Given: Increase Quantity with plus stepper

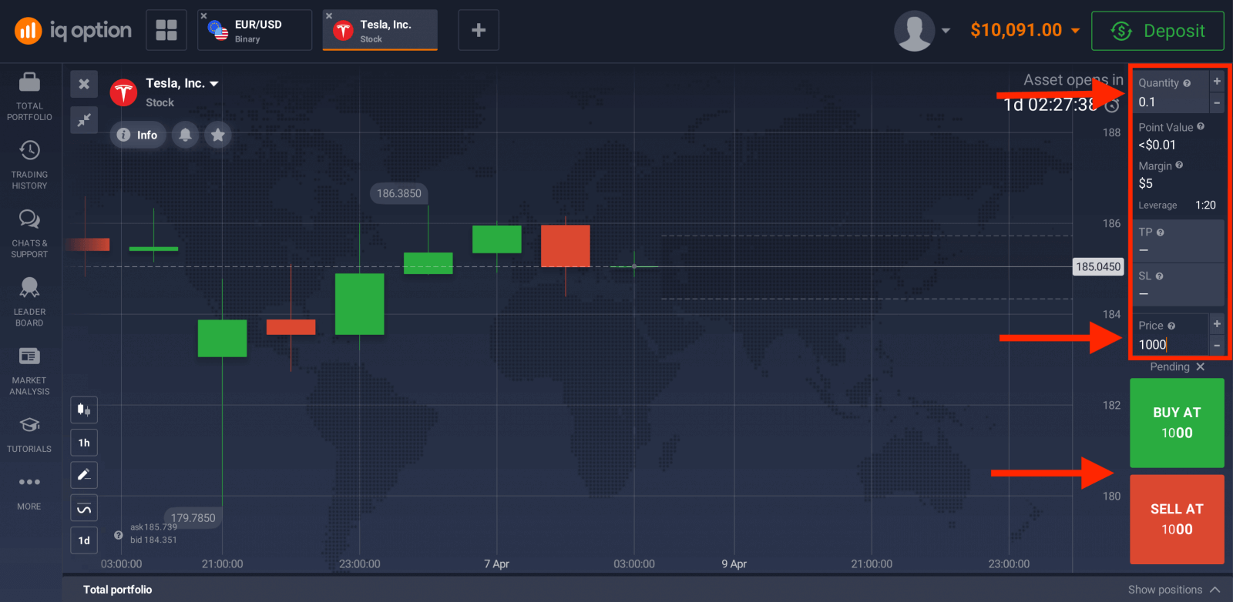Looking at the screenshot, I should click(x=1217, y=81).
